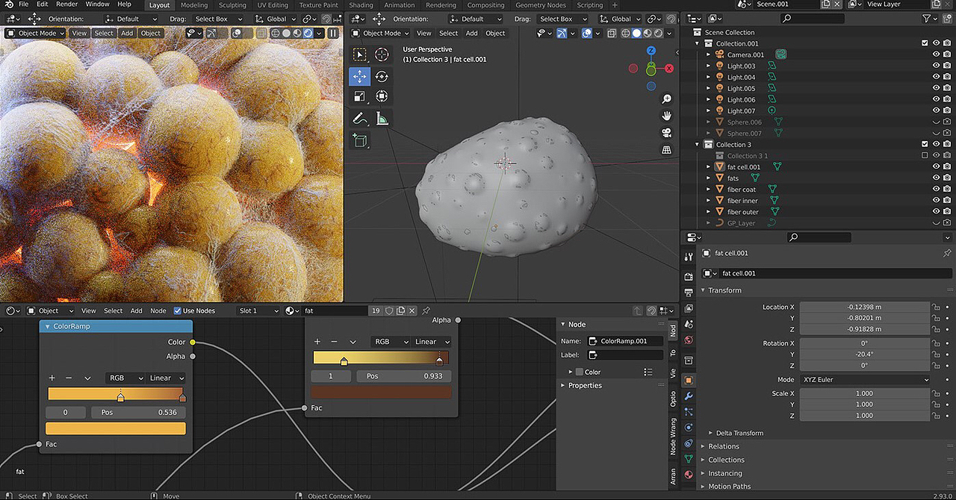Enable Collection 3.1 checkbox
956x500 pixels.
pyautogui.click(x=925, y=155)
